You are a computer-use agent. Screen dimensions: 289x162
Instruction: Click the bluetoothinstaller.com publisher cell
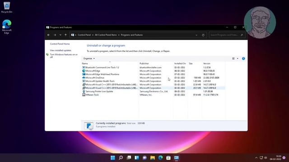click(150, 67)
